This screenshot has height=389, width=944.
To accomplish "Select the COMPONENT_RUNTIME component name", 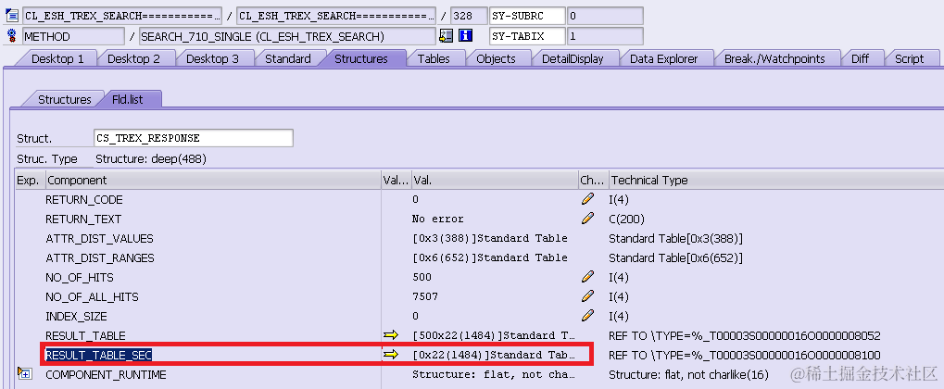I will pos(106,374).
